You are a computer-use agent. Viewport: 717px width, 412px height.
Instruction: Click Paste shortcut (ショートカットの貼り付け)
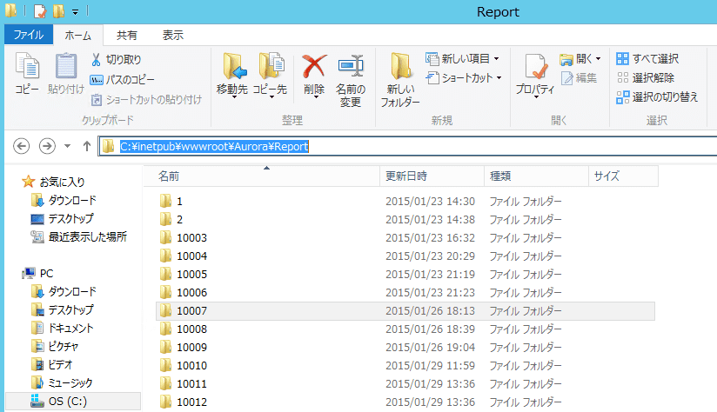click(x=146, y=99)
